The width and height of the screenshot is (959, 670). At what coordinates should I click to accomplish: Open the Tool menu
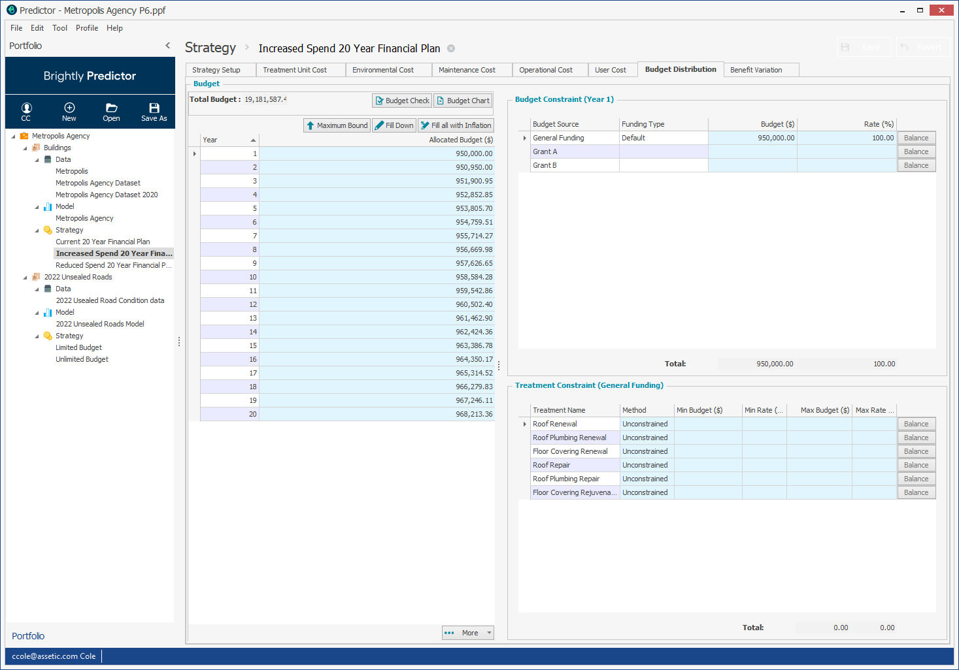tap(60, 28)
